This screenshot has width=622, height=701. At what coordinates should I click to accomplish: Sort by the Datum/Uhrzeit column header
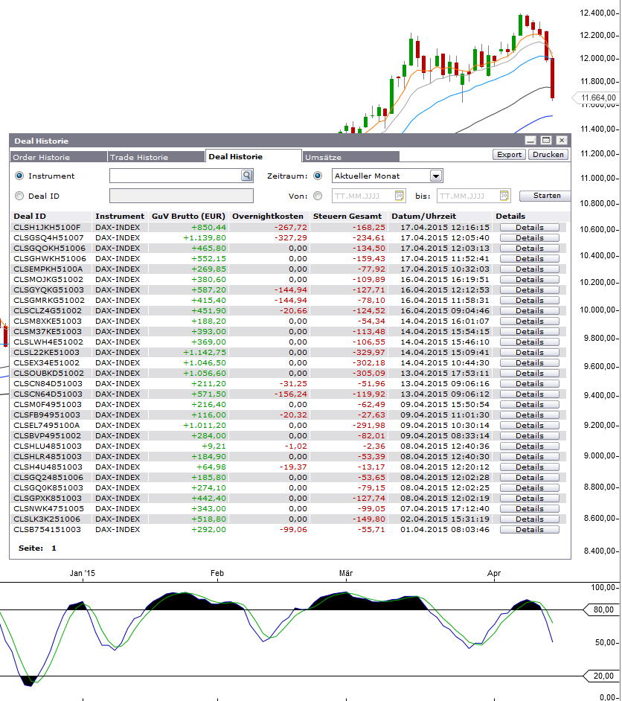pos(423,216)
